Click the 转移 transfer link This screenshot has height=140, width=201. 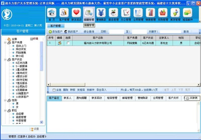pyautogui.click(x=73, y=90)
